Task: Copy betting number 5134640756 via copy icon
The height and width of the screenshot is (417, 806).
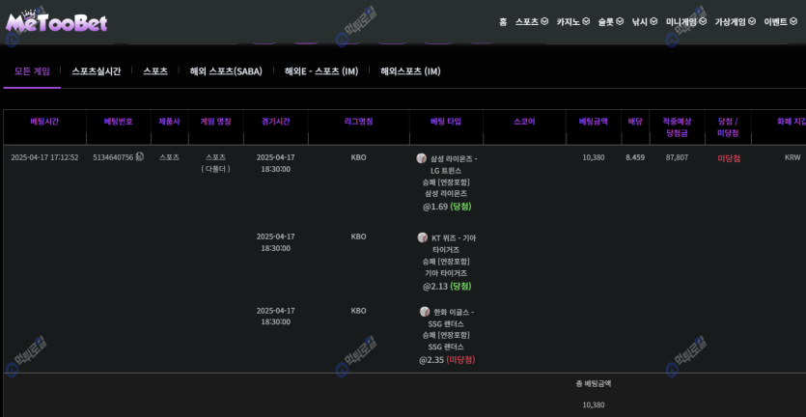Action: (x=140, y=156)
